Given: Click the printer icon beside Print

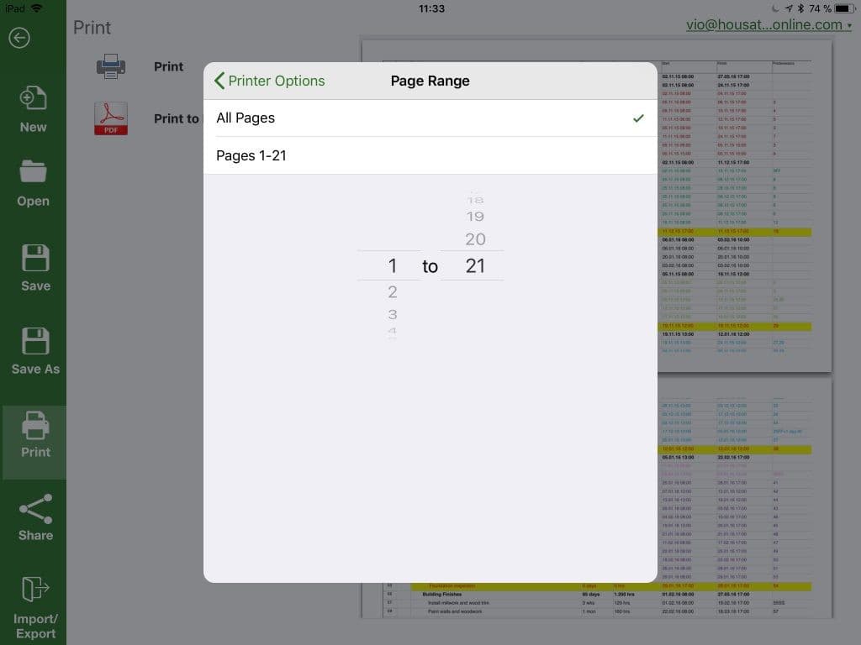Looking at the screenshot, I should [111, 67].
